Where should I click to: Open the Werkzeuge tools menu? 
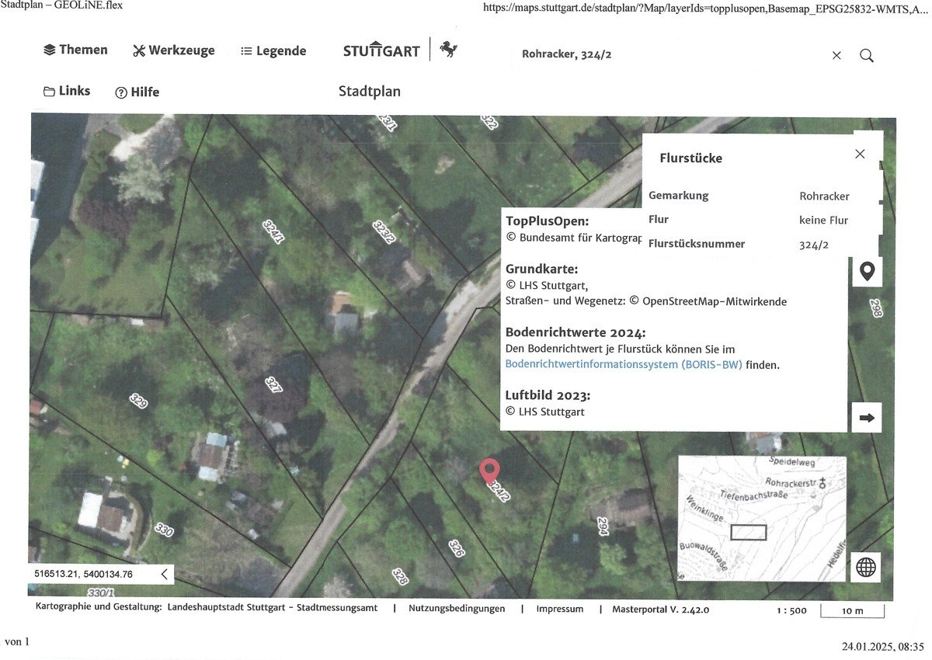pos(173,50)
